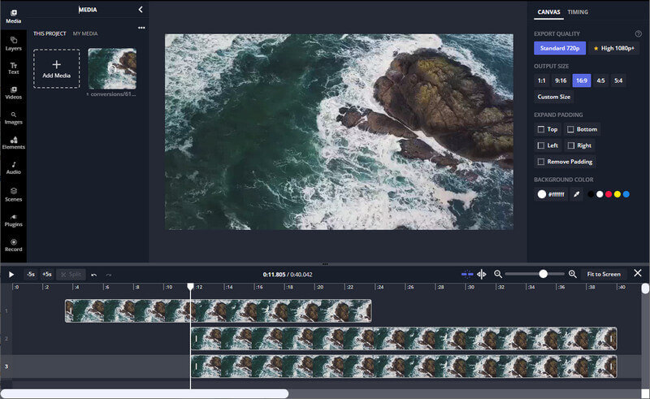Pick color with the eyedropper tool
This screenshot has height=399, width=650.
pos(577,195)
